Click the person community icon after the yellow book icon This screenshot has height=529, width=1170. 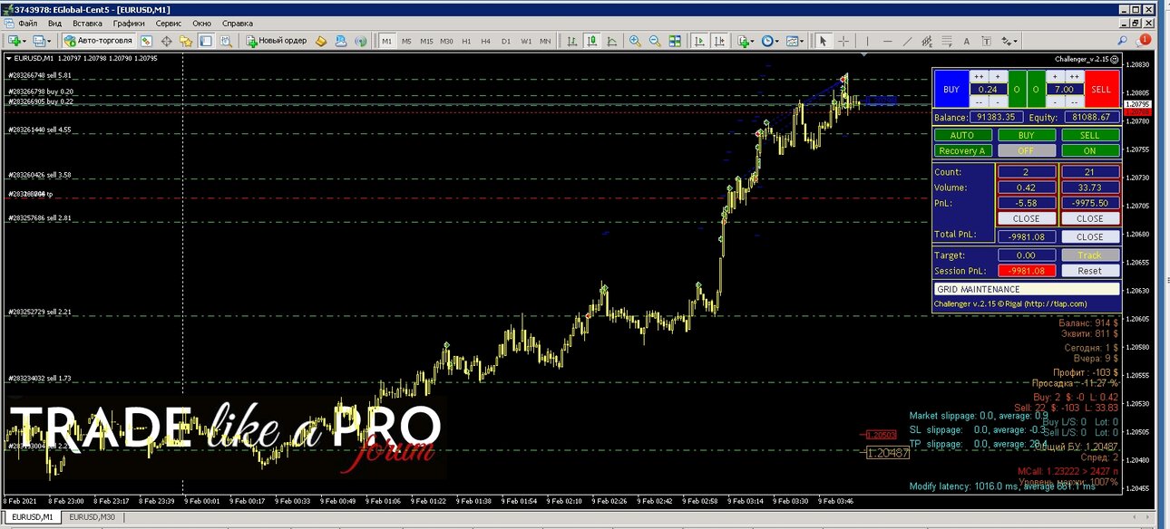point(341,41)
